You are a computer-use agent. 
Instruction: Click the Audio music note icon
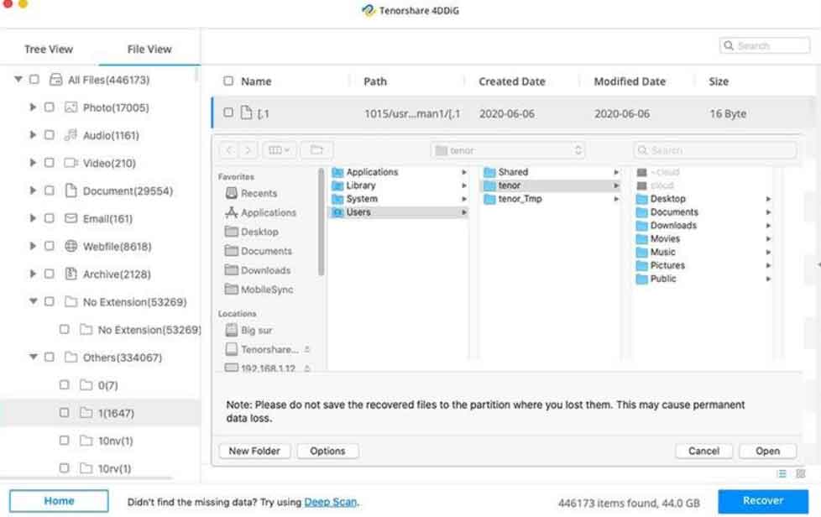pyautogui.click(x=71, y=135)
